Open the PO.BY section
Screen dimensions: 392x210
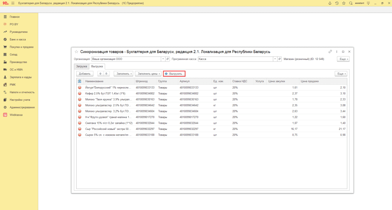click(x=14, y=24)
